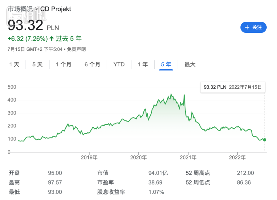Image resolution: width=277 pixels, height=200 pixels.
Task: Click the 2019年 axis label
Action: 89,157
